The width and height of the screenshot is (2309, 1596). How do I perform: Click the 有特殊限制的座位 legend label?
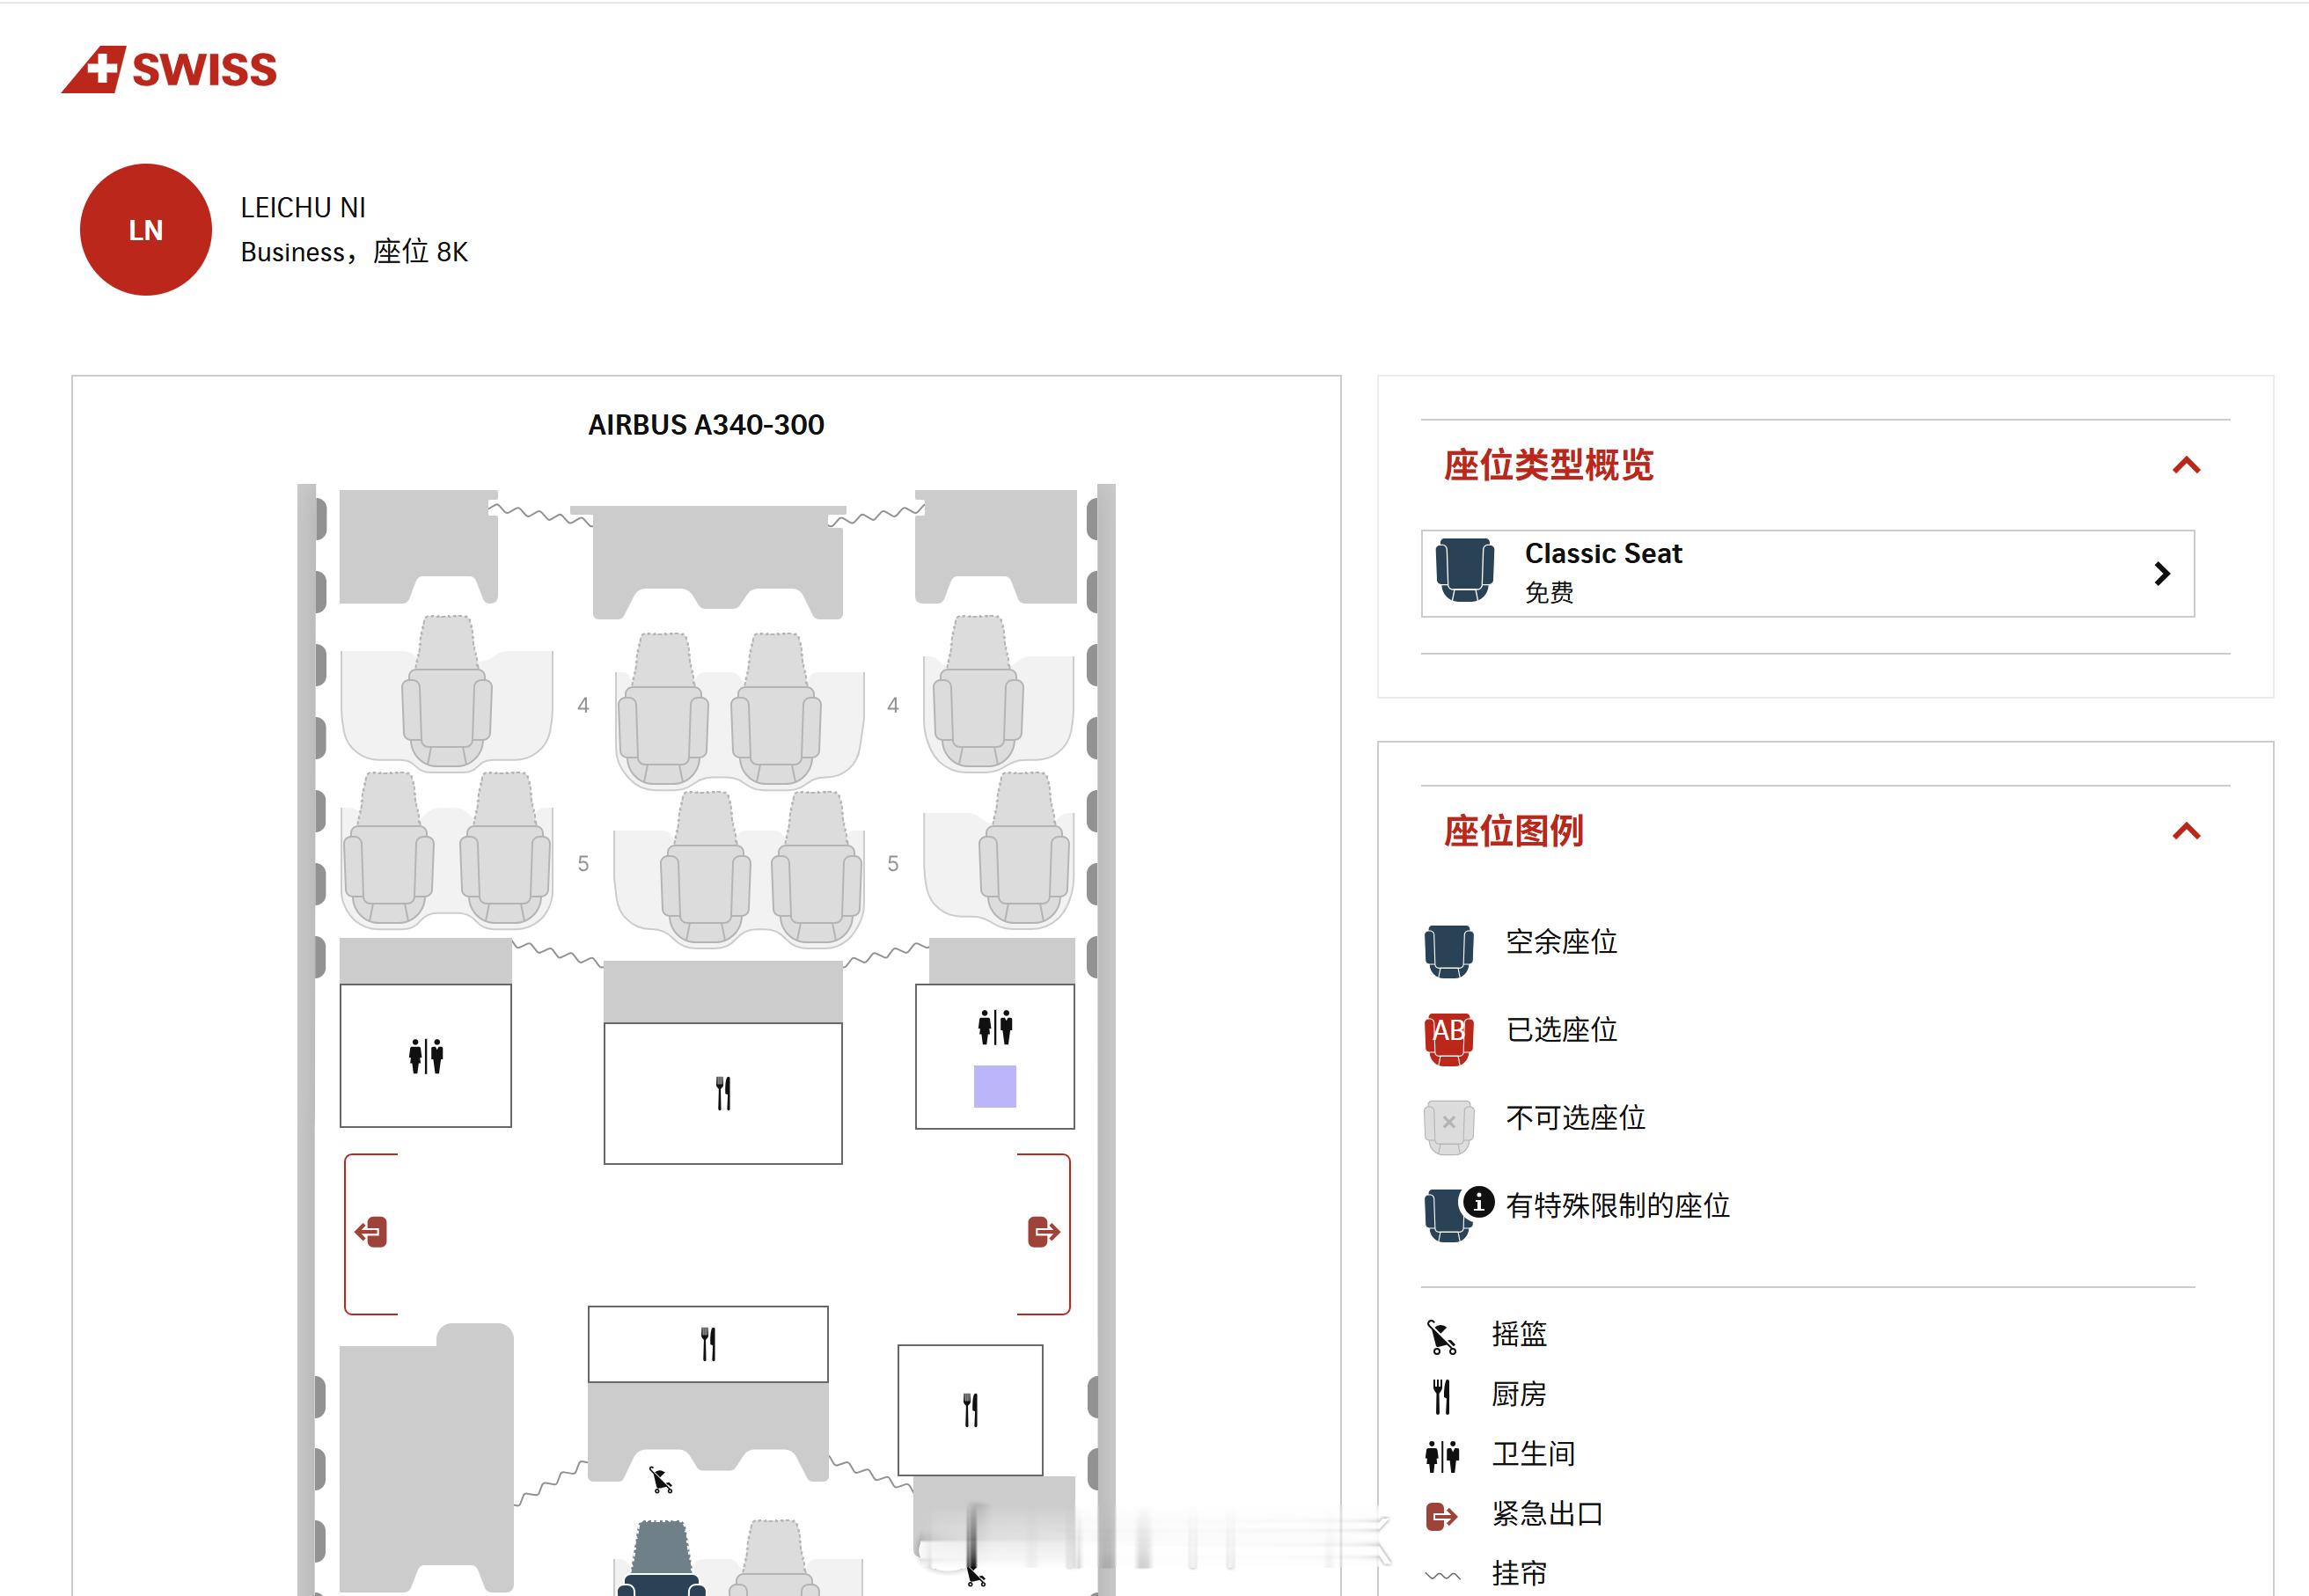[x=1617, y=1206]
